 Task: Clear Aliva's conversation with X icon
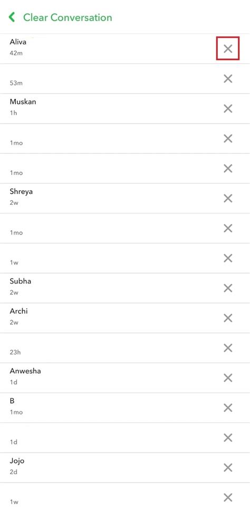pos(228,49)
